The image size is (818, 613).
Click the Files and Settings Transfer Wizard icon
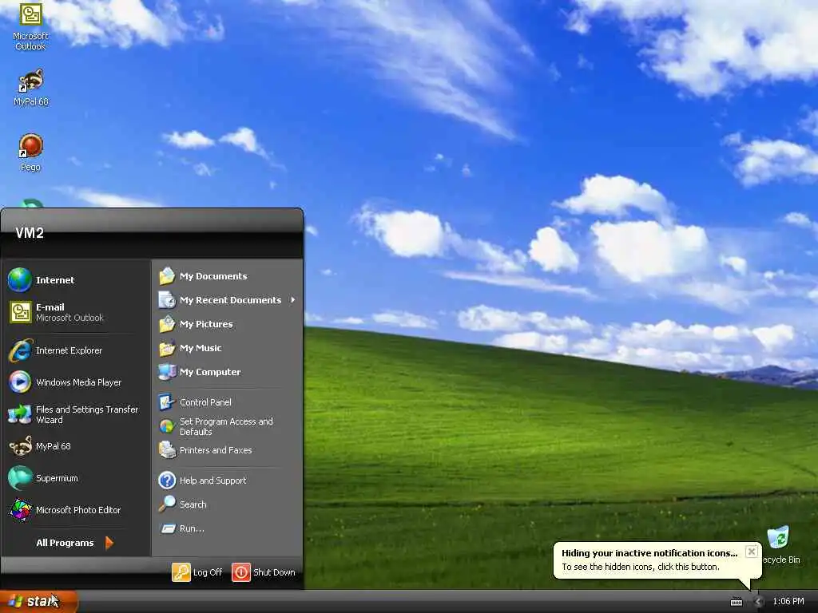[x=20, y=414]
